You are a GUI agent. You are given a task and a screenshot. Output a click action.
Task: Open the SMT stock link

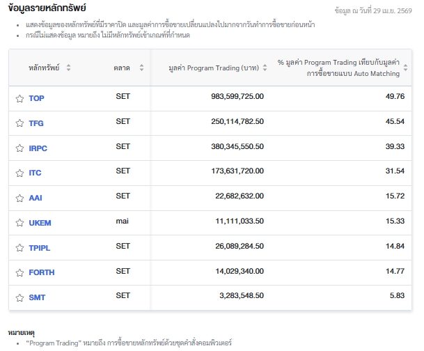pos(37,297)
